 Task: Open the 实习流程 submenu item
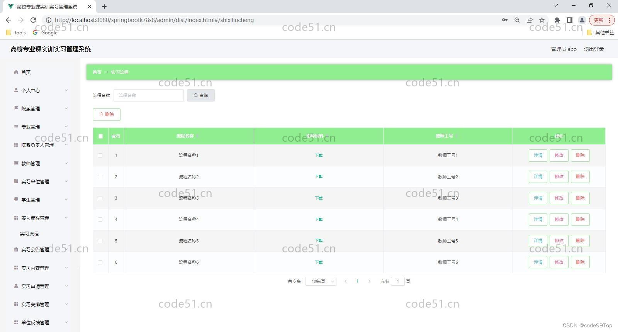(29, 234)
